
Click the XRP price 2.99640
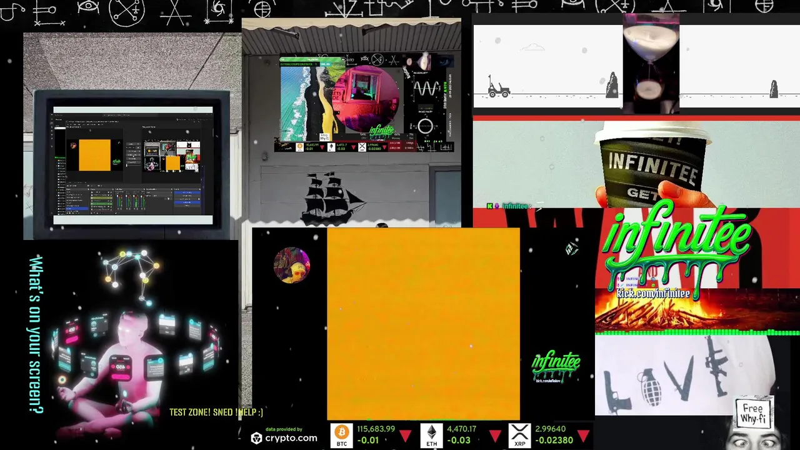pyautogui.click(x=550, y=429)
